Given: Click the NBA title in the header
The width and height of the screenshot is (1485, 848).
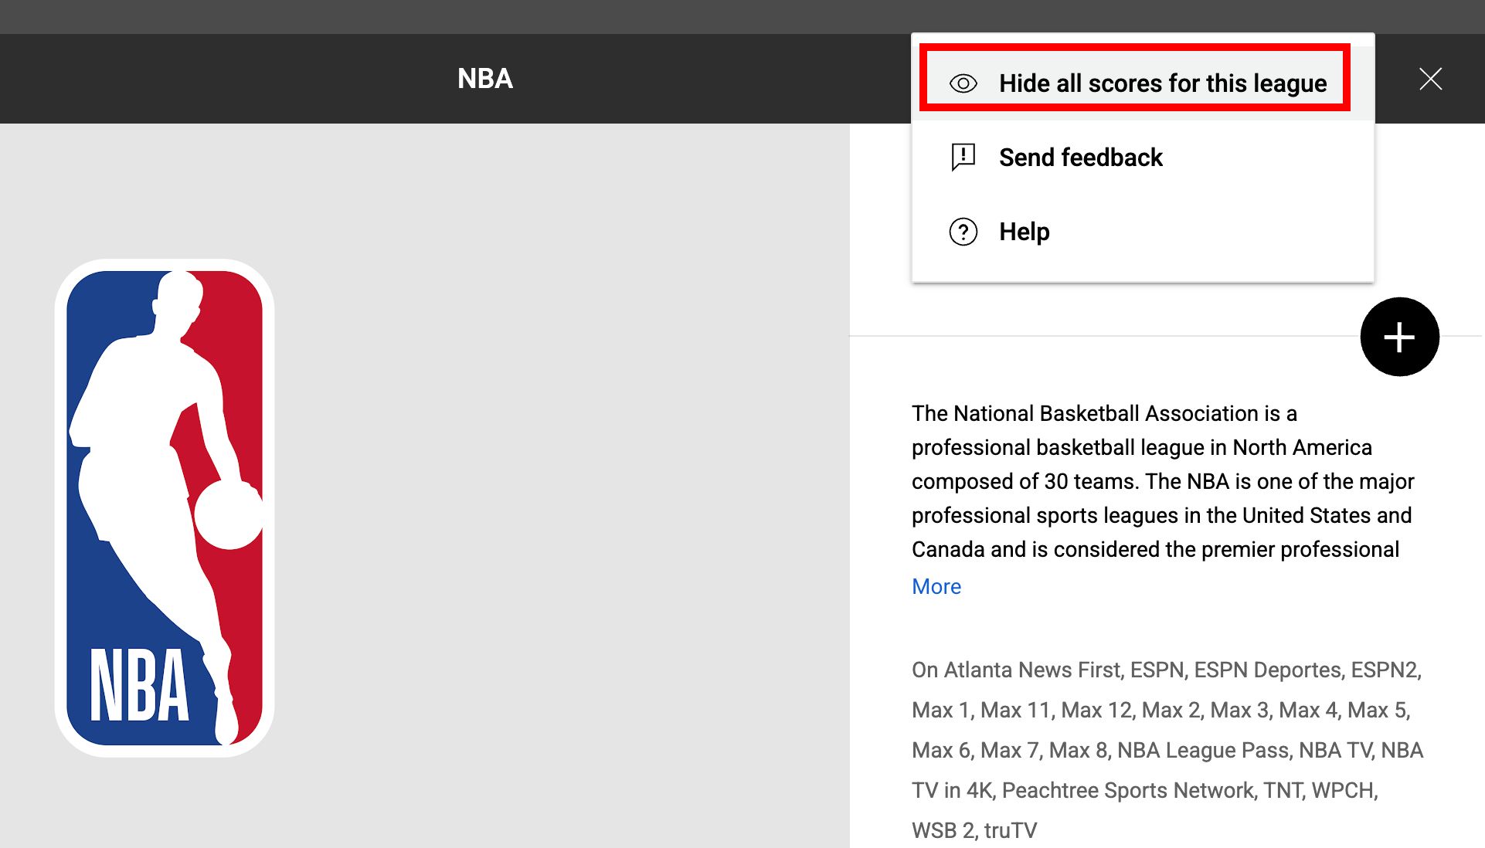Looking at the screenshot, I should click(485, 79).
